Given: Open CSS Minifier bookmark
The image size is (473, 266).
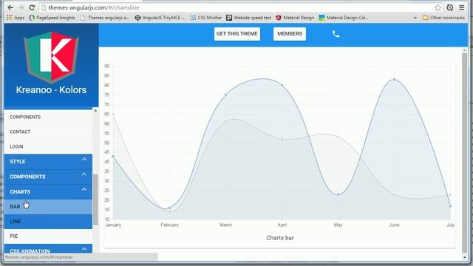Looking at the screenshot, I should click(x=206, y=18).
